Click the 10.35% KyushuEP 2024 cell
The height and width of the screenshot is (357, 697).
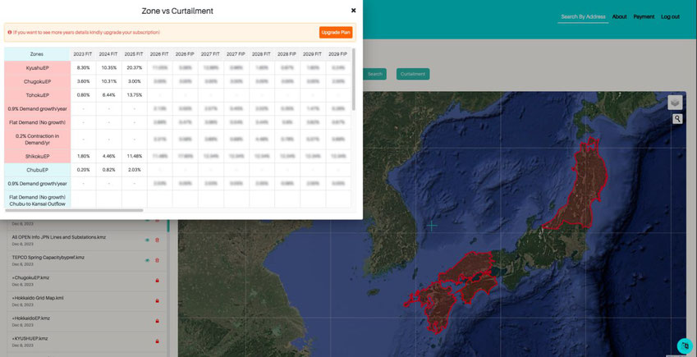pyautogui.click(x=108, y=67)
